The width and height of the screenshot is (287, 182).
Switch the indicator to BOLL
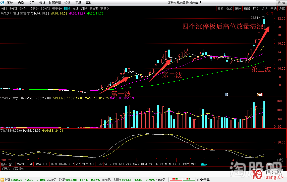(x=177, y=164)
